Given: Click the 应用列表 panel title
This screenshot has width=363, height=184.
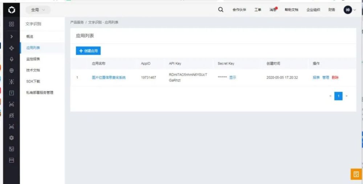Looking at the screenshot, I should click(x=85, y=36).
